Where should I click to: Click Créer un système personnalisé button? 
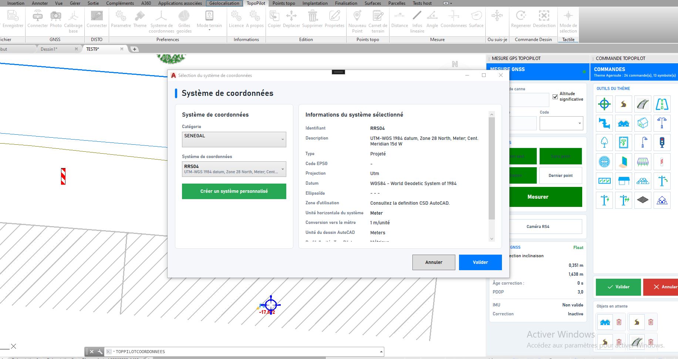coord(234,191)
